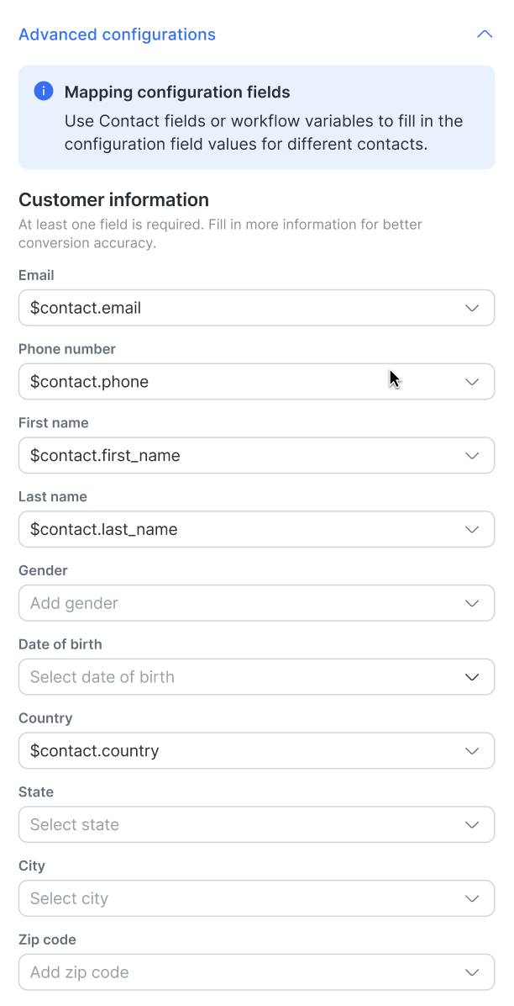Click the blue info icon

pos(44,92)
